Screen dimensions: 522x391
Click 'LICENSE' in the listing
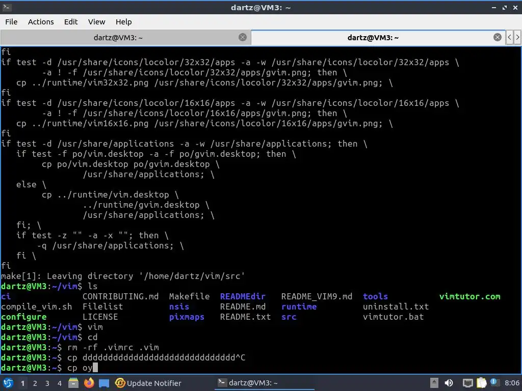[x=100, y=317]
